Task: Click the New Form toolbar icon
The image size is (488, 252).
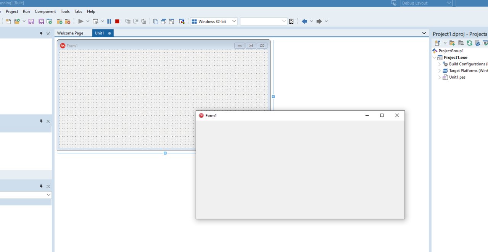Action: point(182,21)
